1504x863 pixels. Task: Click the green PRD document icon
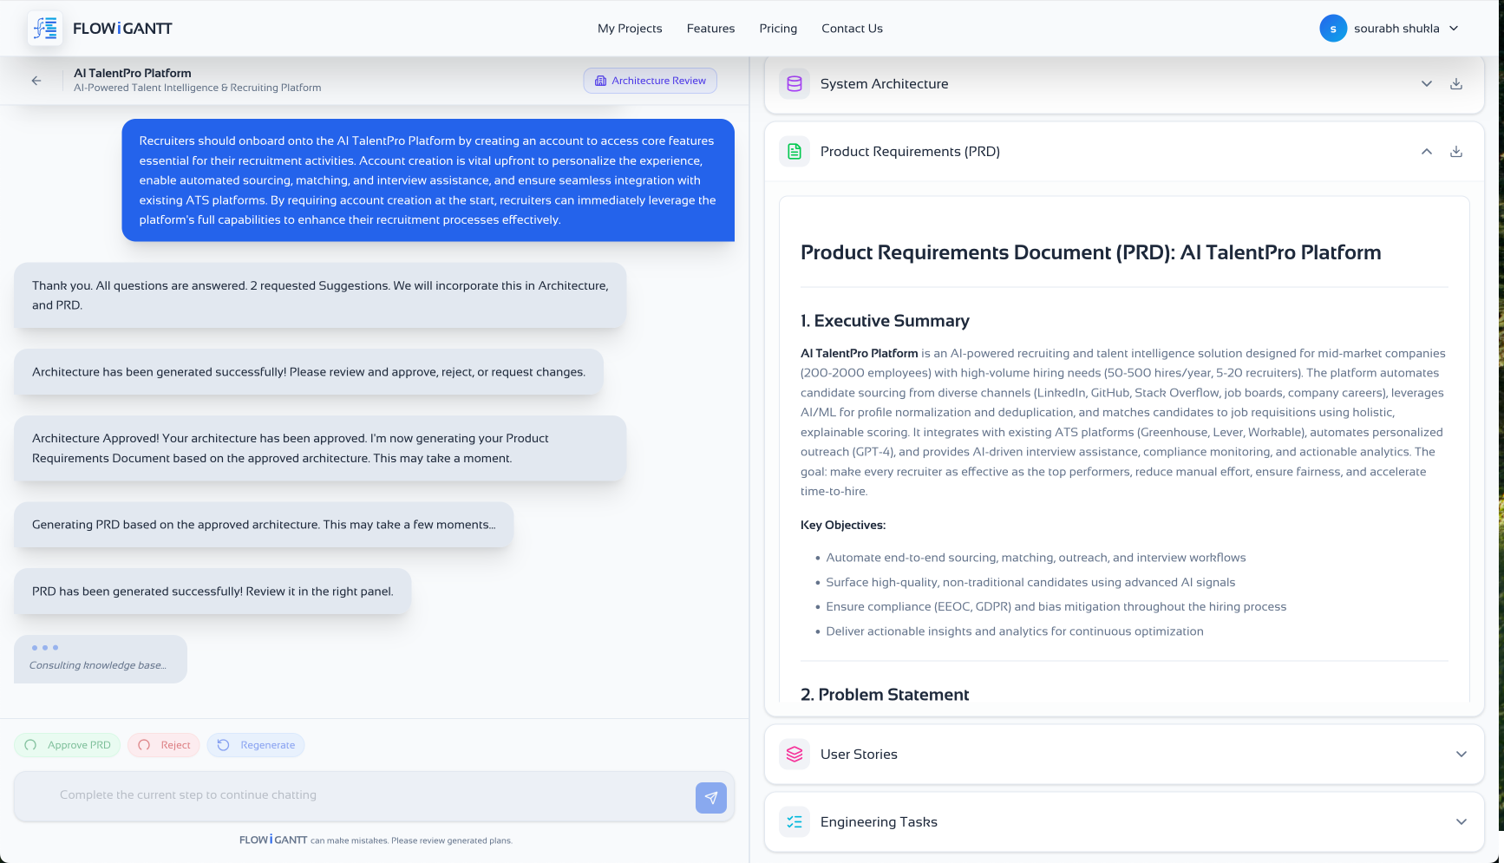794,152
